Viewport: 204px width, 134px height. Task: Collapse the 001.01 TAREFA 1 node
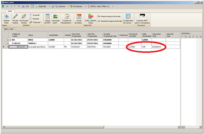tap(13, 43)
